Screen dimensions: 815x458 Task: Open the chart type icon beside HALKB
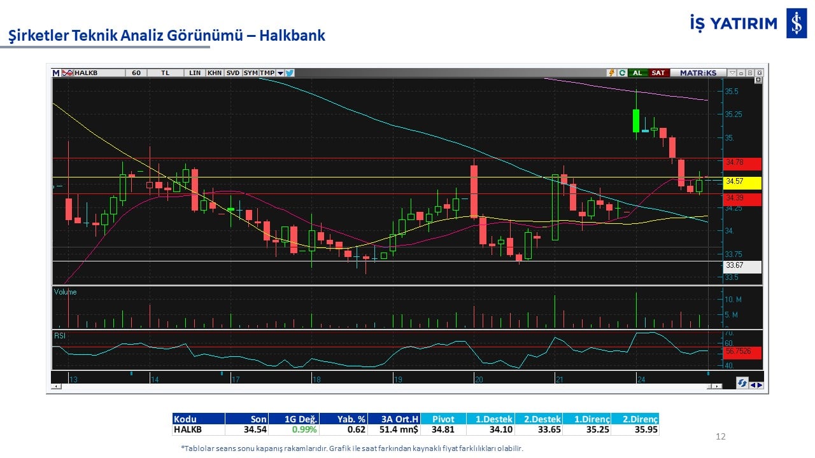click(x=67, y=73)
